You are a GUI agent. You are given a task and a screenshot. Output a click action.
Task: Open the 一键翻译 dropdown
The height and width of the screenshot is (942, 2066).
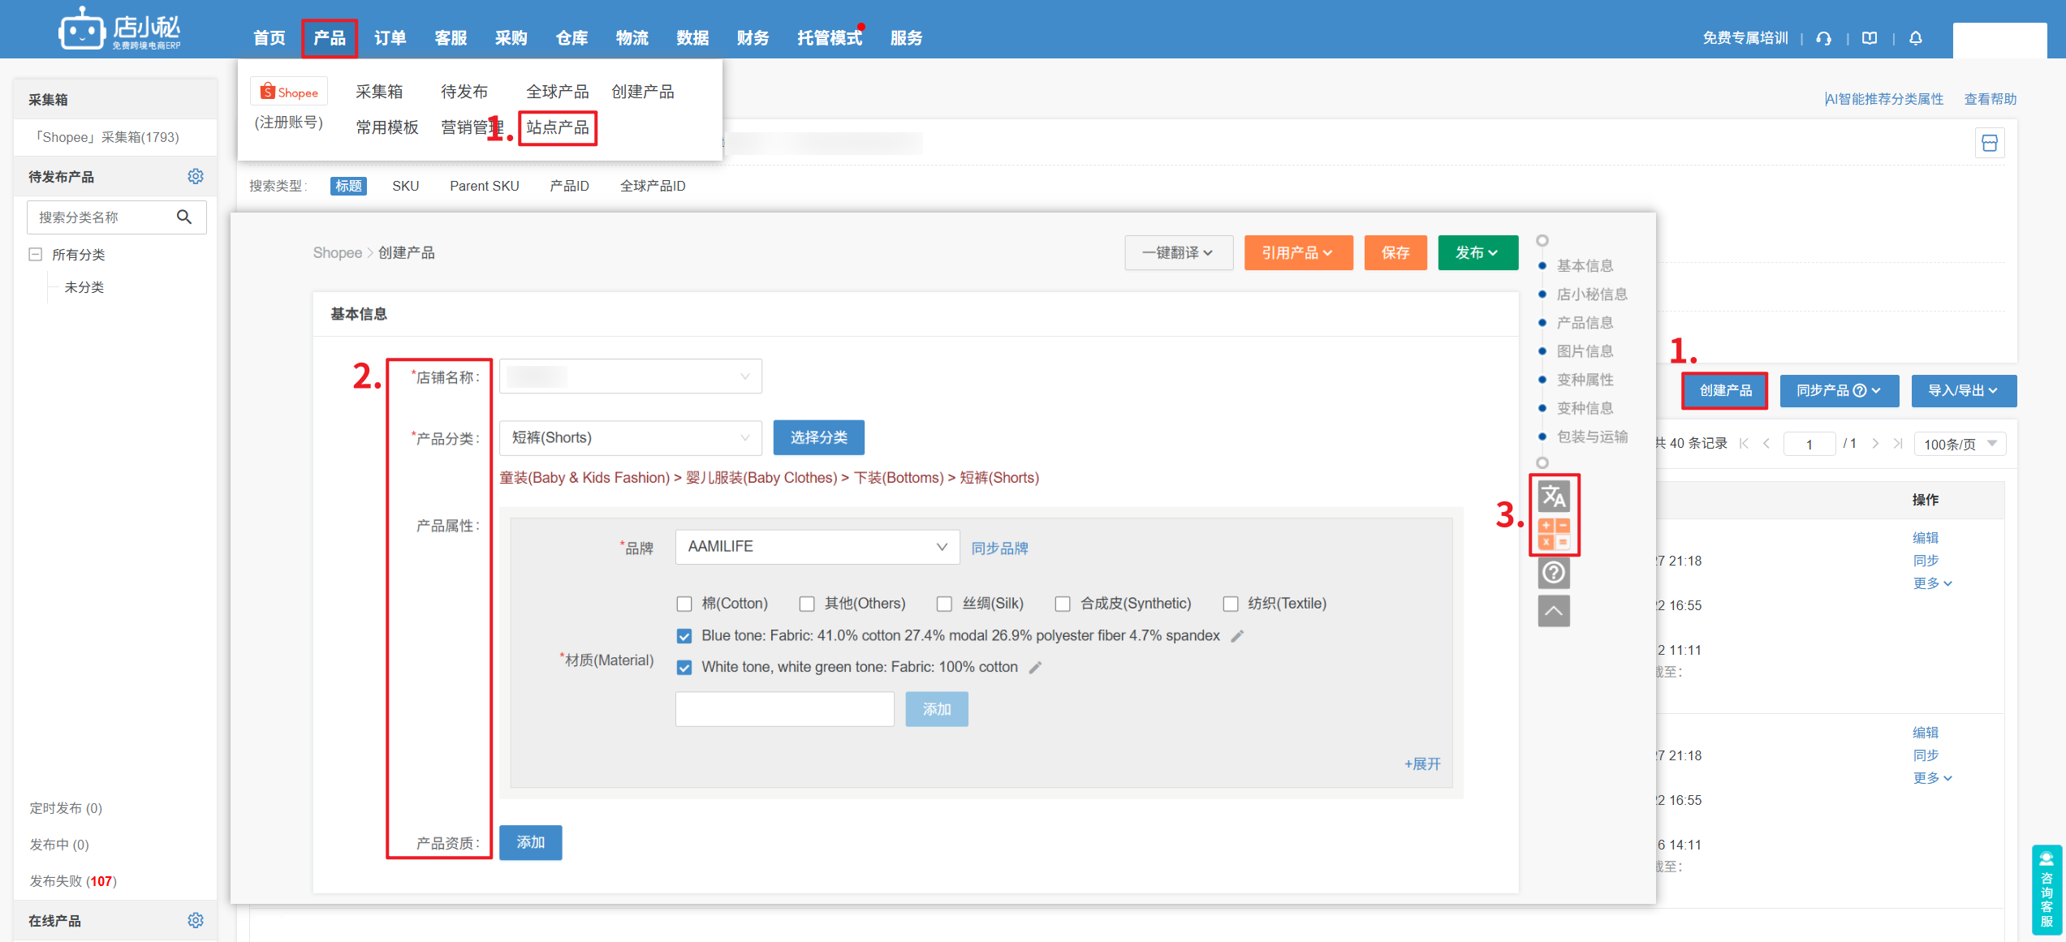coord(1178,253)
